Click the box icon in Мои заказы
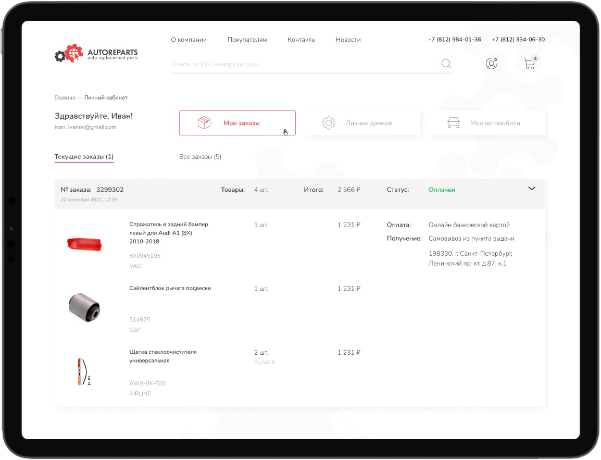The image size is (601, 460). tap(204, 123)
